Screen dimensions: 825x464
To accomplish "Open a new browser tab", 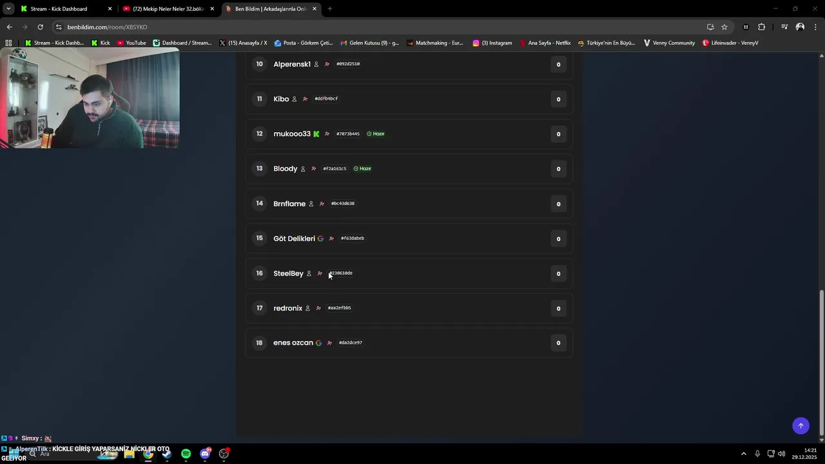I will [330, 9].
